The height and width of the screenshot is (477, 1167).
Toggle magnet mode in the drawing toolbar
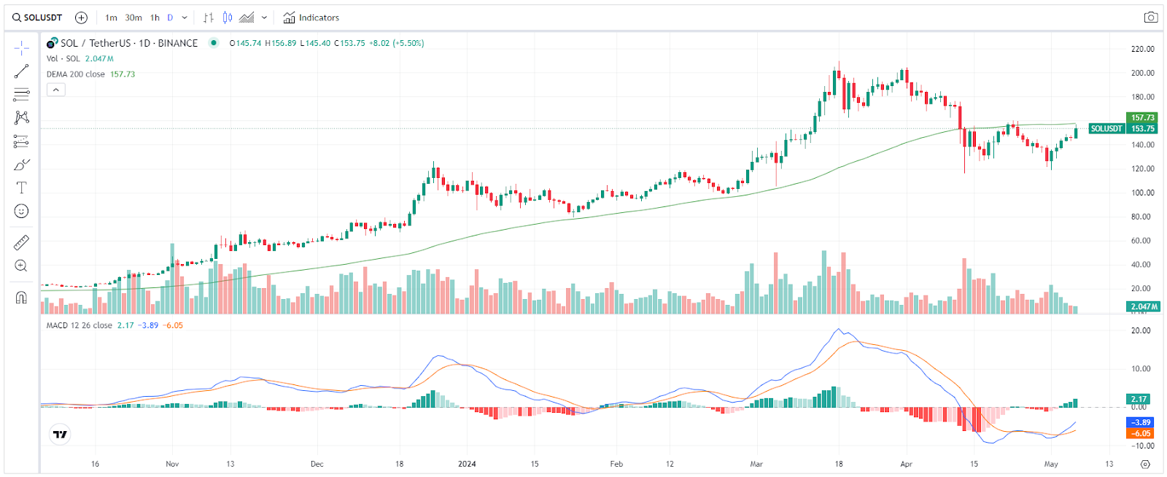22,298
